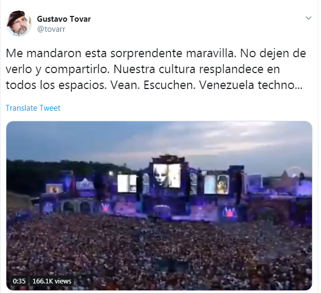Image resolution: width=321 pixels, height=293 pixels.
Task: Click the 166.1K views counter
Action: tap(52, 281)
